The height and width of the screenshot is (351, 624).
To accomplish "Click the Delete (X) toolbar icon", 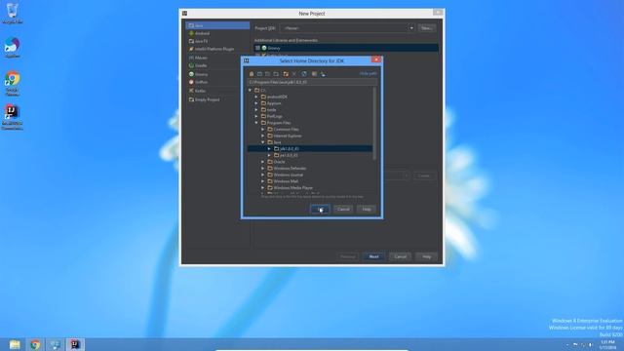I will 294,74.
